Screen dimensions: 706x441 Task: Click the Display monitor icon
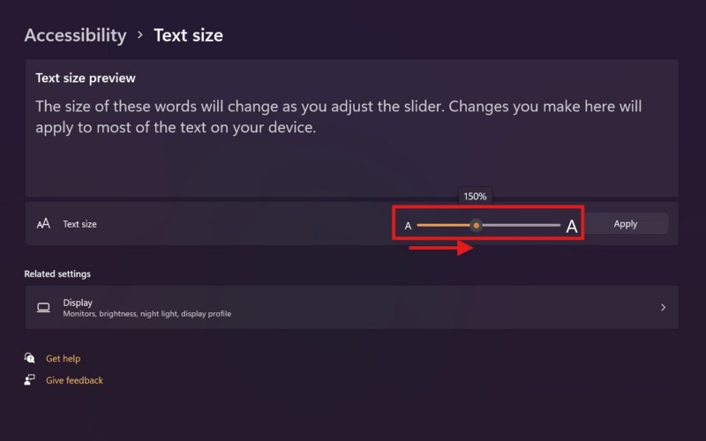tap(43, 308)
